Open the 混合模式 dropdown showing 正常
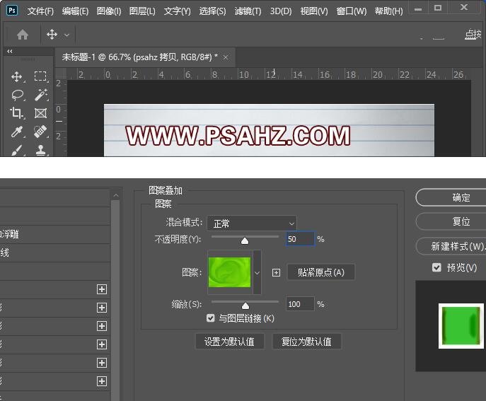 tap(252, 223)
